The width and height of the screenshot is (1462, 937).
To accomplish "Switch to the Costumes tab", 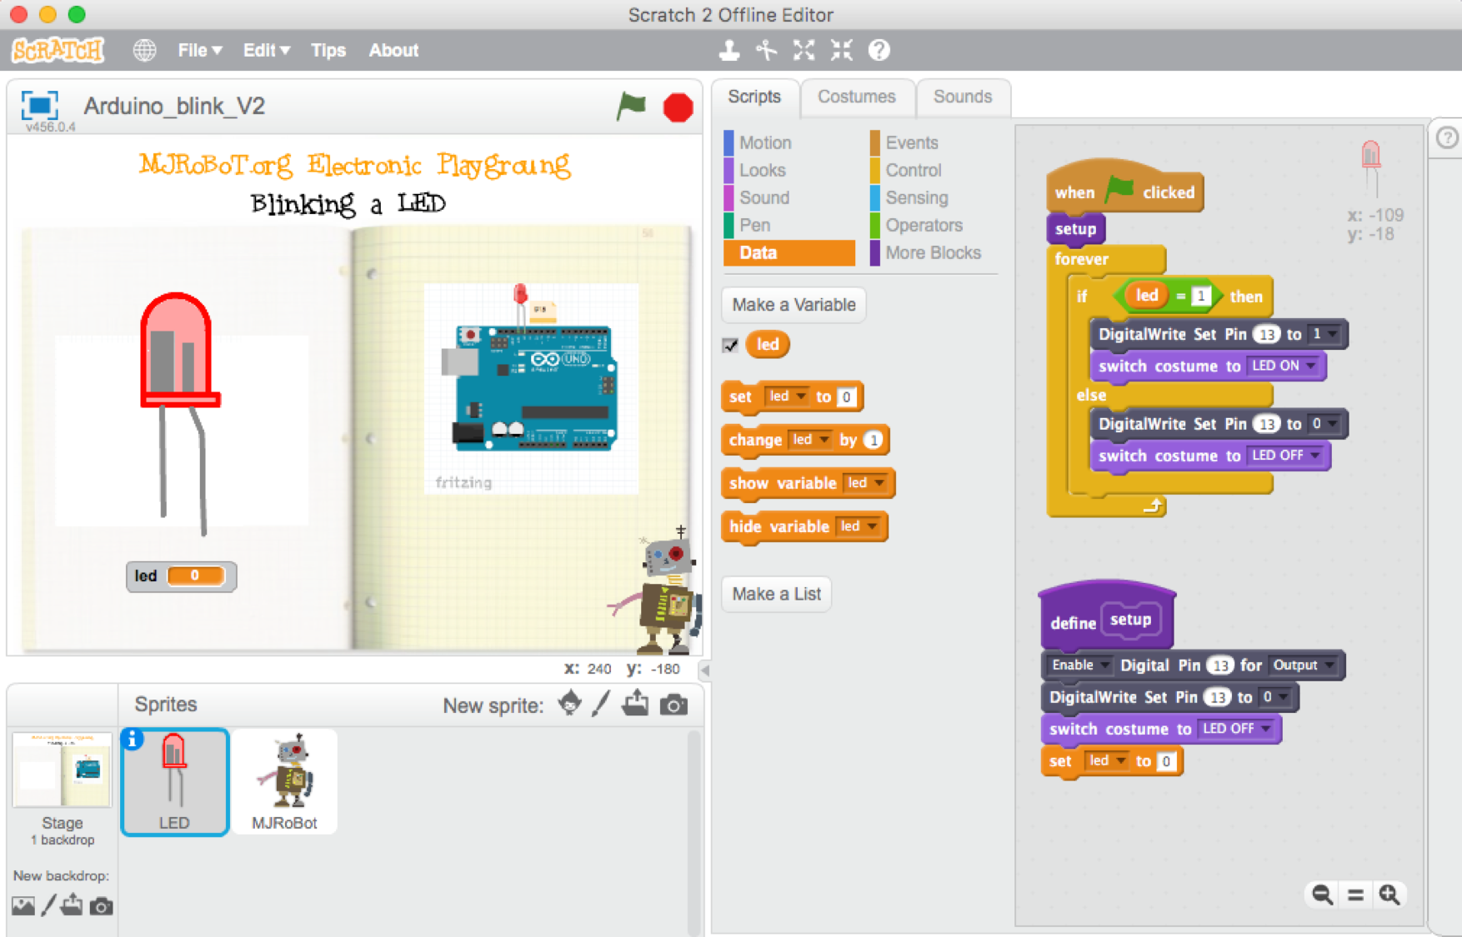I will (857, 97).
